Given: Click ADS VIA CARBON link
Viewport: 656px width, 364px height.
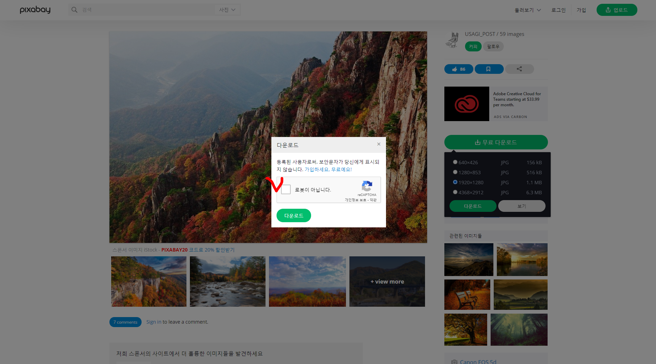Looking at the screenshot, I should [510, 117].
